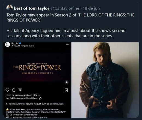Save post with bookmark icon
The height and width of the screenshot is (120, 142).
66,90
